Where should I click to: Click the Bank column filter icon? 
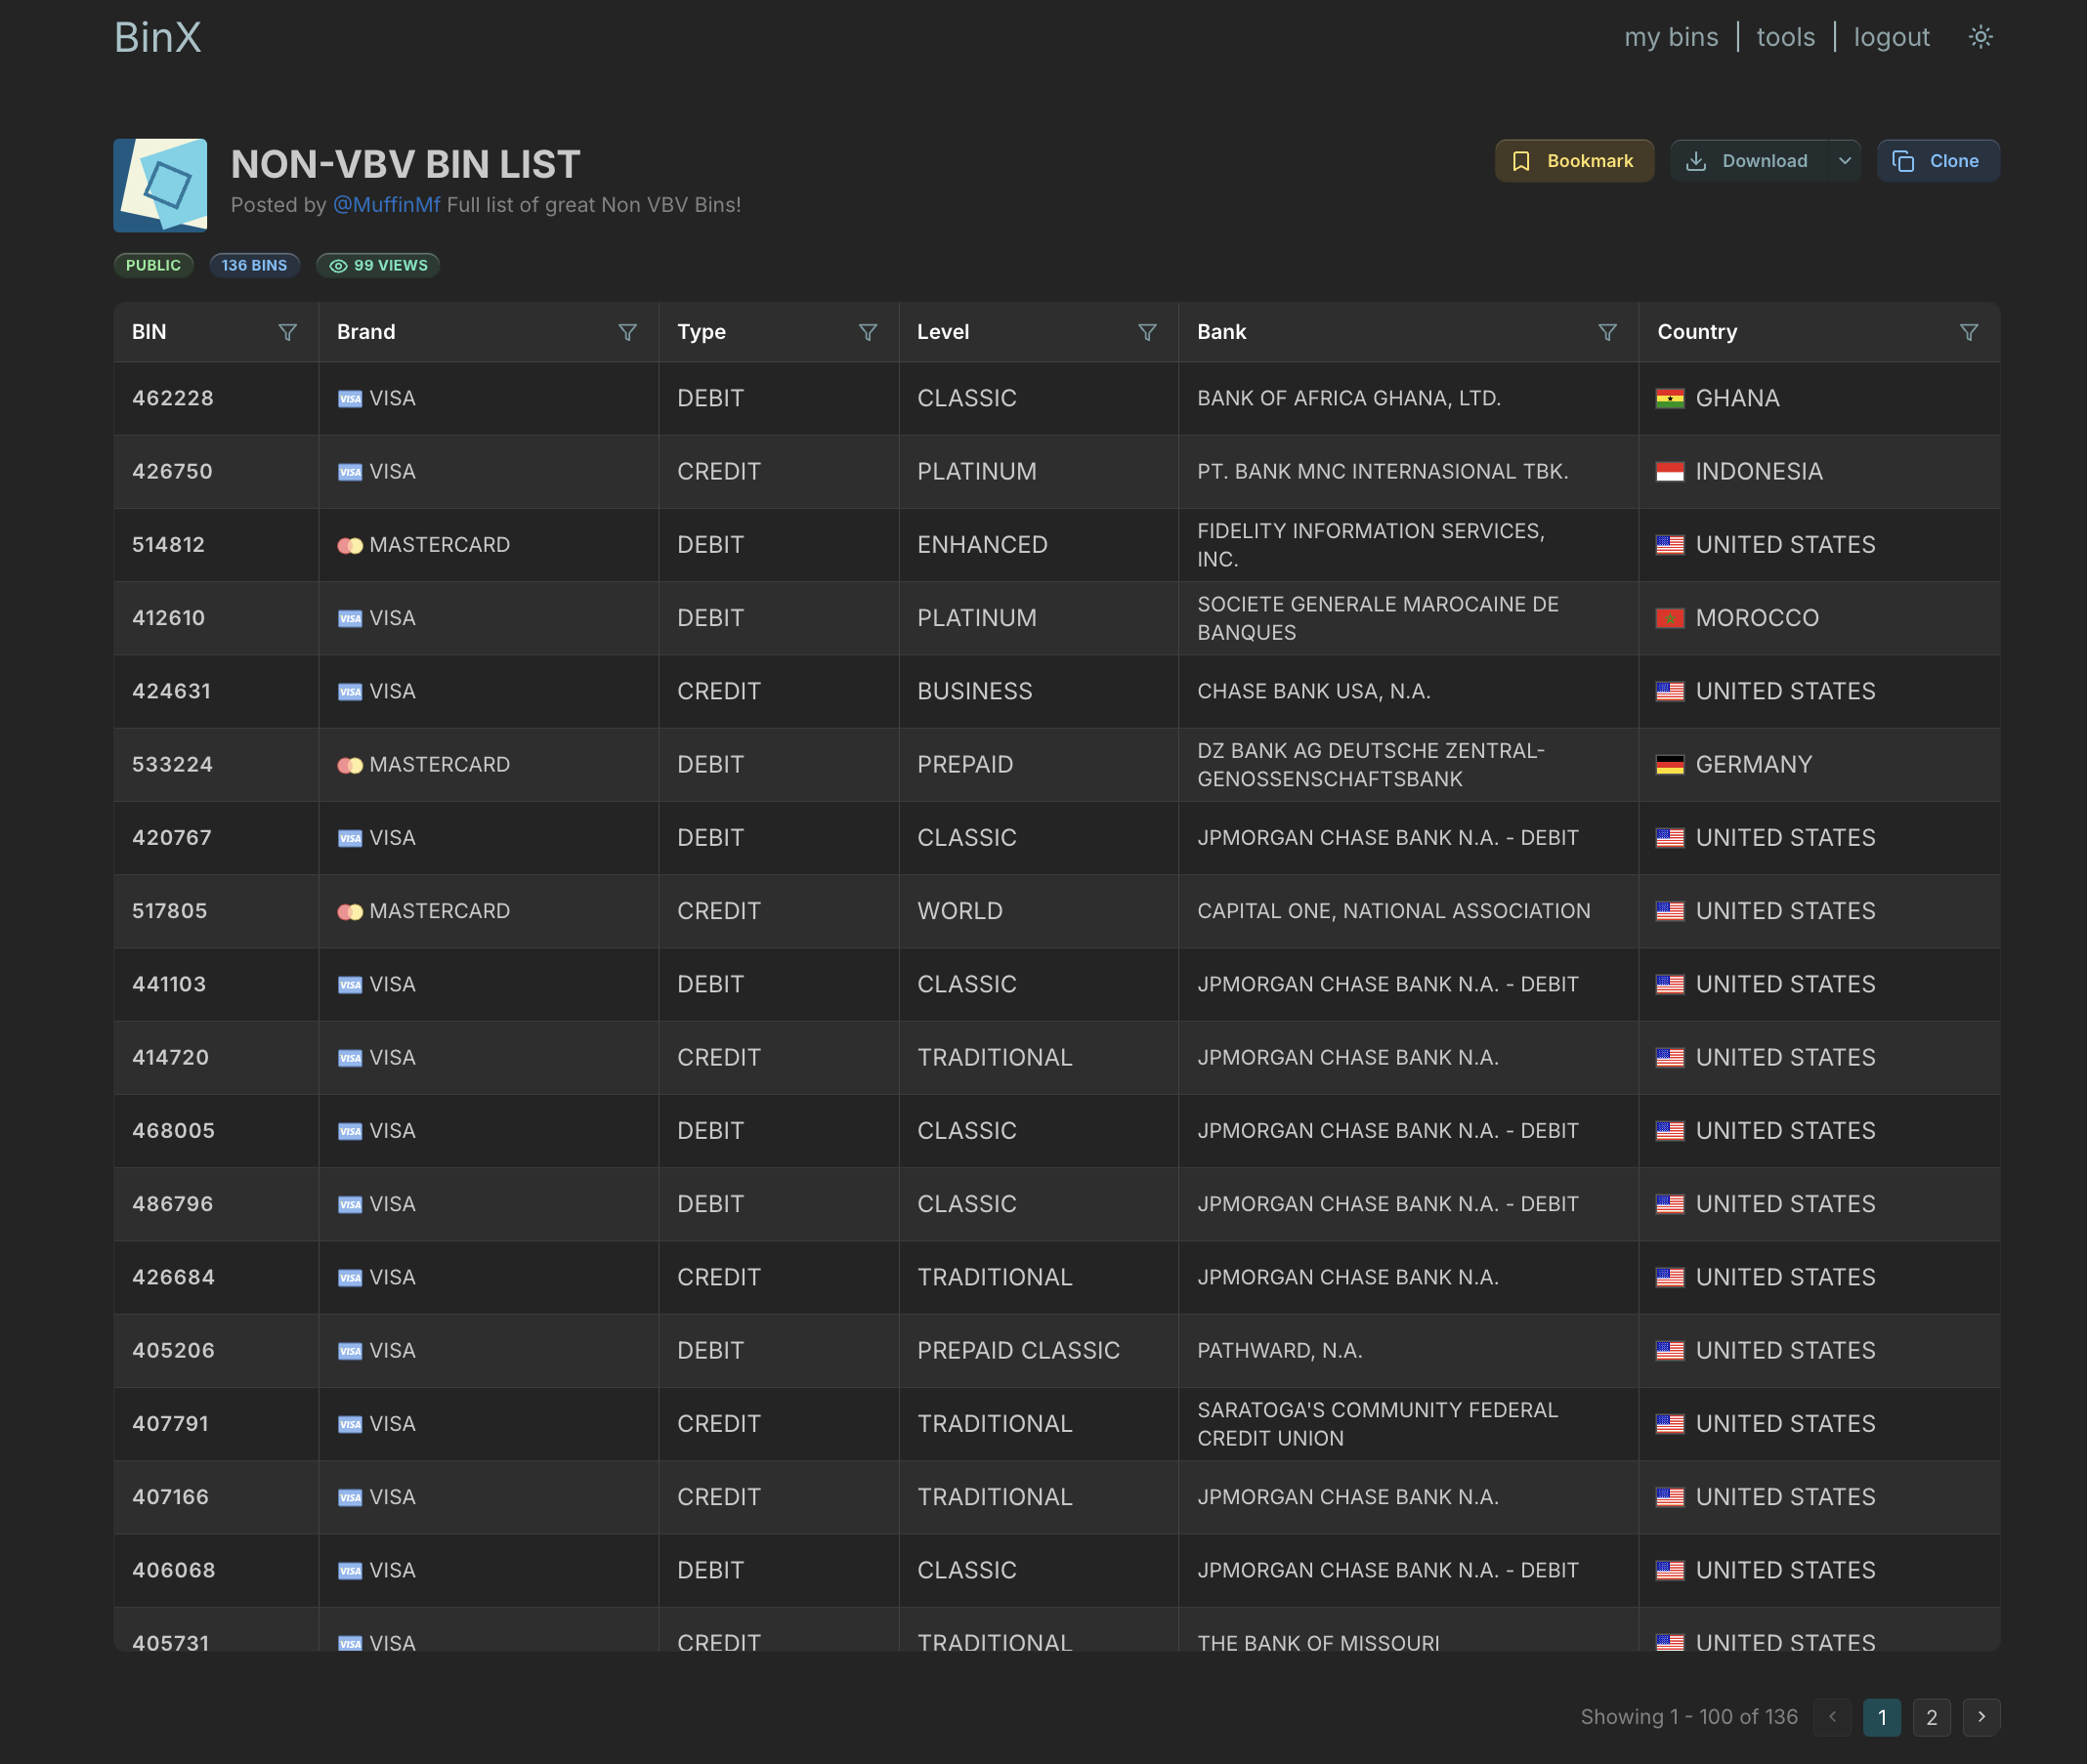tap(1606, 332)
